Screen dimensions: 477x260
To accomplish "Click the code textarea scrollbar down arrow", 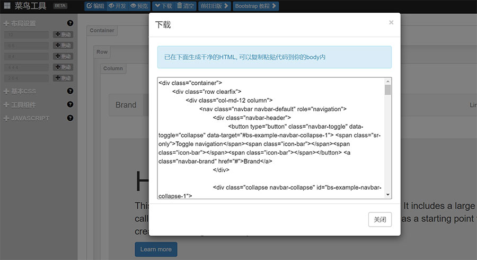I will click(388, 195).
